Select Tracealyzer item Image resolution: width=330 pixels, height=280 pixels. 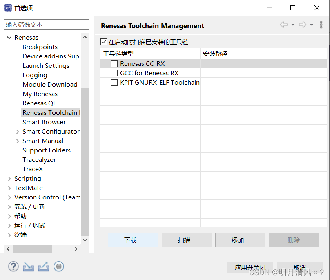(39, 160)
